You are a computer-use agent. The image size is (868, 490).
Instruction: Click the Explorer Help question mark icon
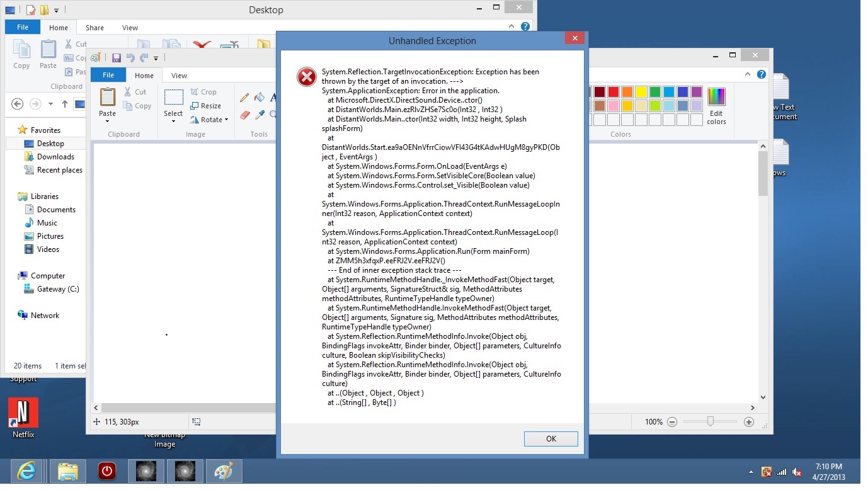(x=525, y=26)
